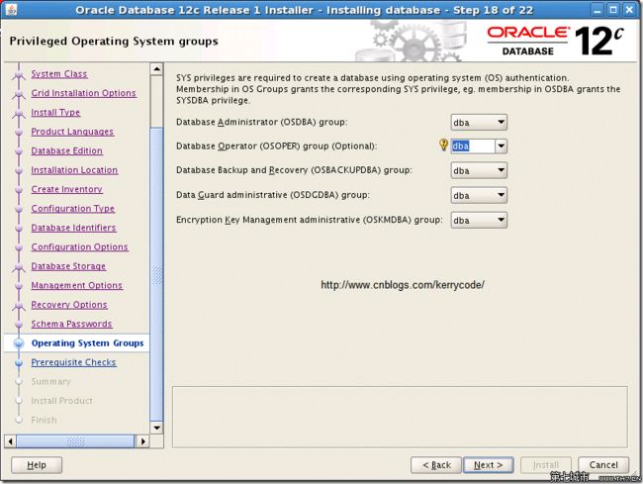Screen dimensions: 643x484
Task: Go to the Database Storage step
Action: coord(68,266)
